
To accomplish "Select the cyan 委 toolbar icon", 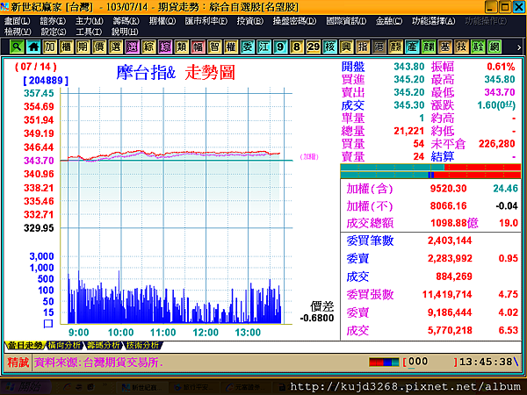I will [248, 47].
